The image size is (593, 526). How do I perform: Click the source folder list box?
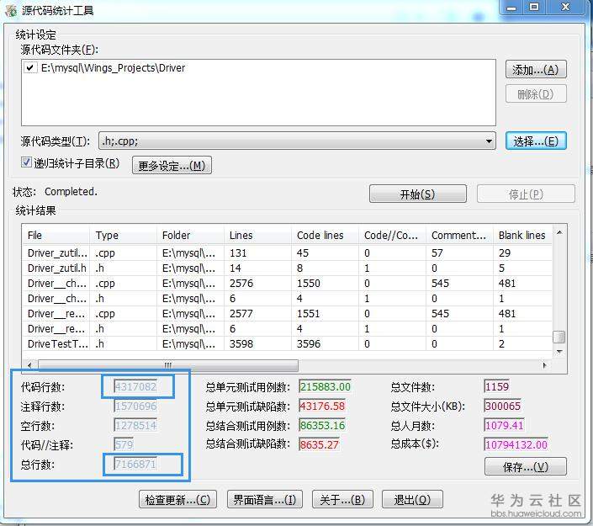[x=259, y=93]
